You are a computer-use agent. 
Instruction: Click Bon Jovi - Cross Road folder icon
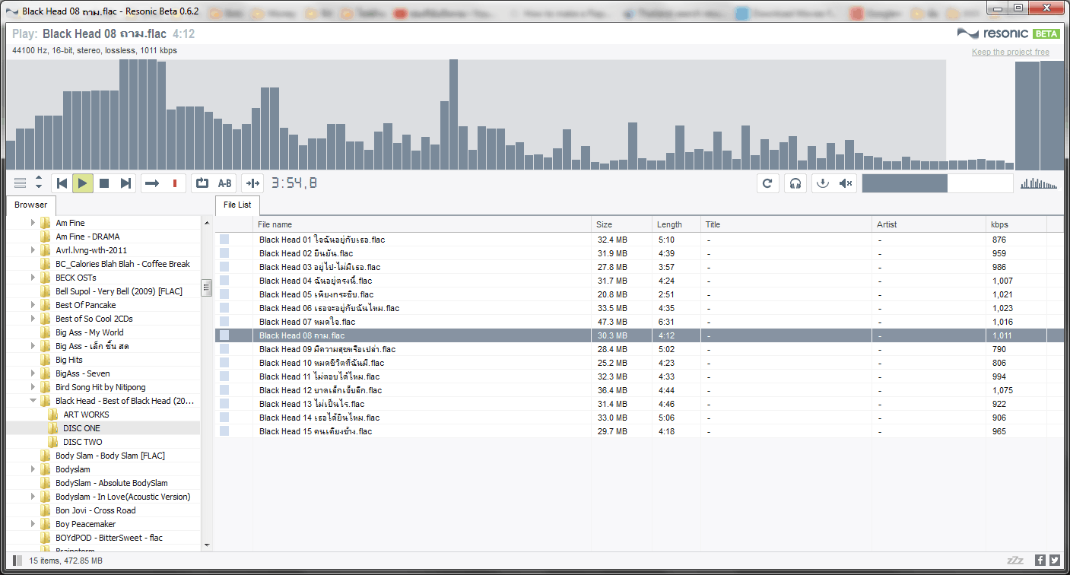46,510
